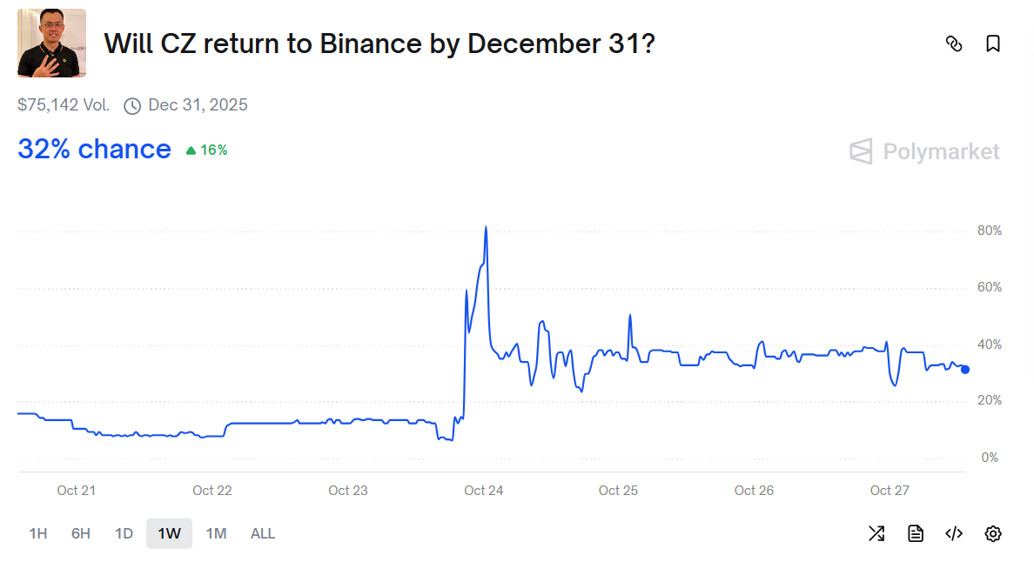Click the Polymarket logo watermark
Screen dimensions: 1034x562
(x=924, y=151)
